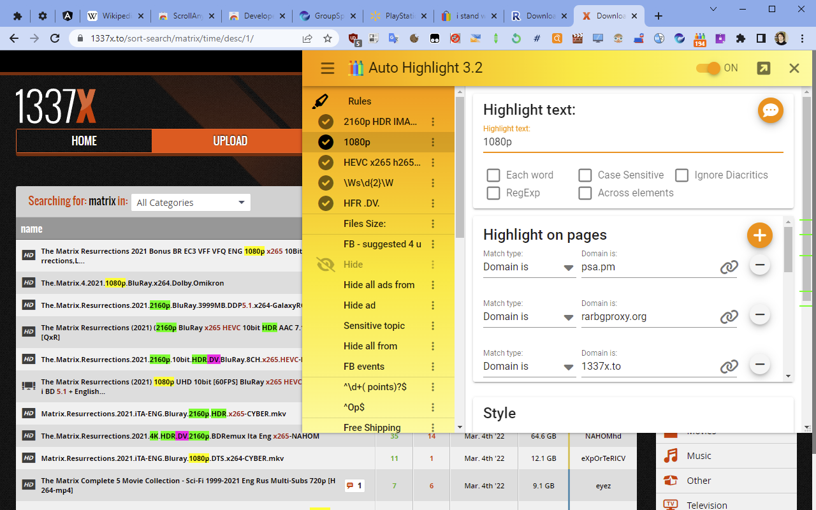Screen dimensions: 816x510
Task: Open the Music category
Action: point(699,455)
